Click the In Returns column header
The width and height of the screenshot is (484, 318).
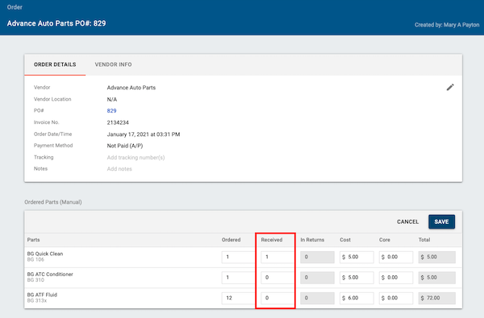[x=312, y=240]
